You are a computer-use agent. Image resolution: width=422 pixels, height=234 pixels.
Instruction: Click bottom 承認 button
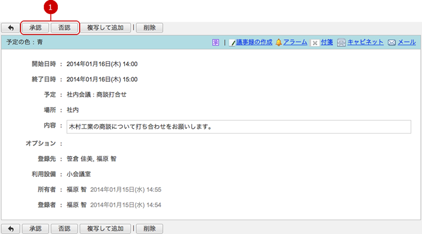35,229
